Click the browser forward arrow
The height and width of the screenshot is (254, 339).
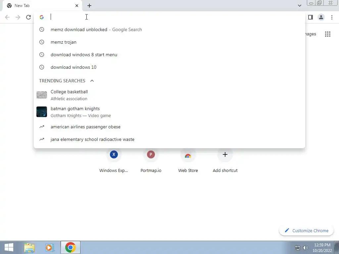pyautogui.click(x=18, y=17)
